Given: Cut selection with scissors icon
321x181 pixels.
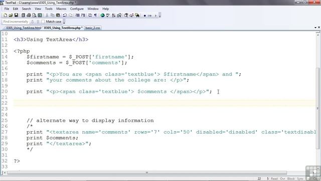Looking at the screenshot, I should pyautogui.click(x=47, y=16).
